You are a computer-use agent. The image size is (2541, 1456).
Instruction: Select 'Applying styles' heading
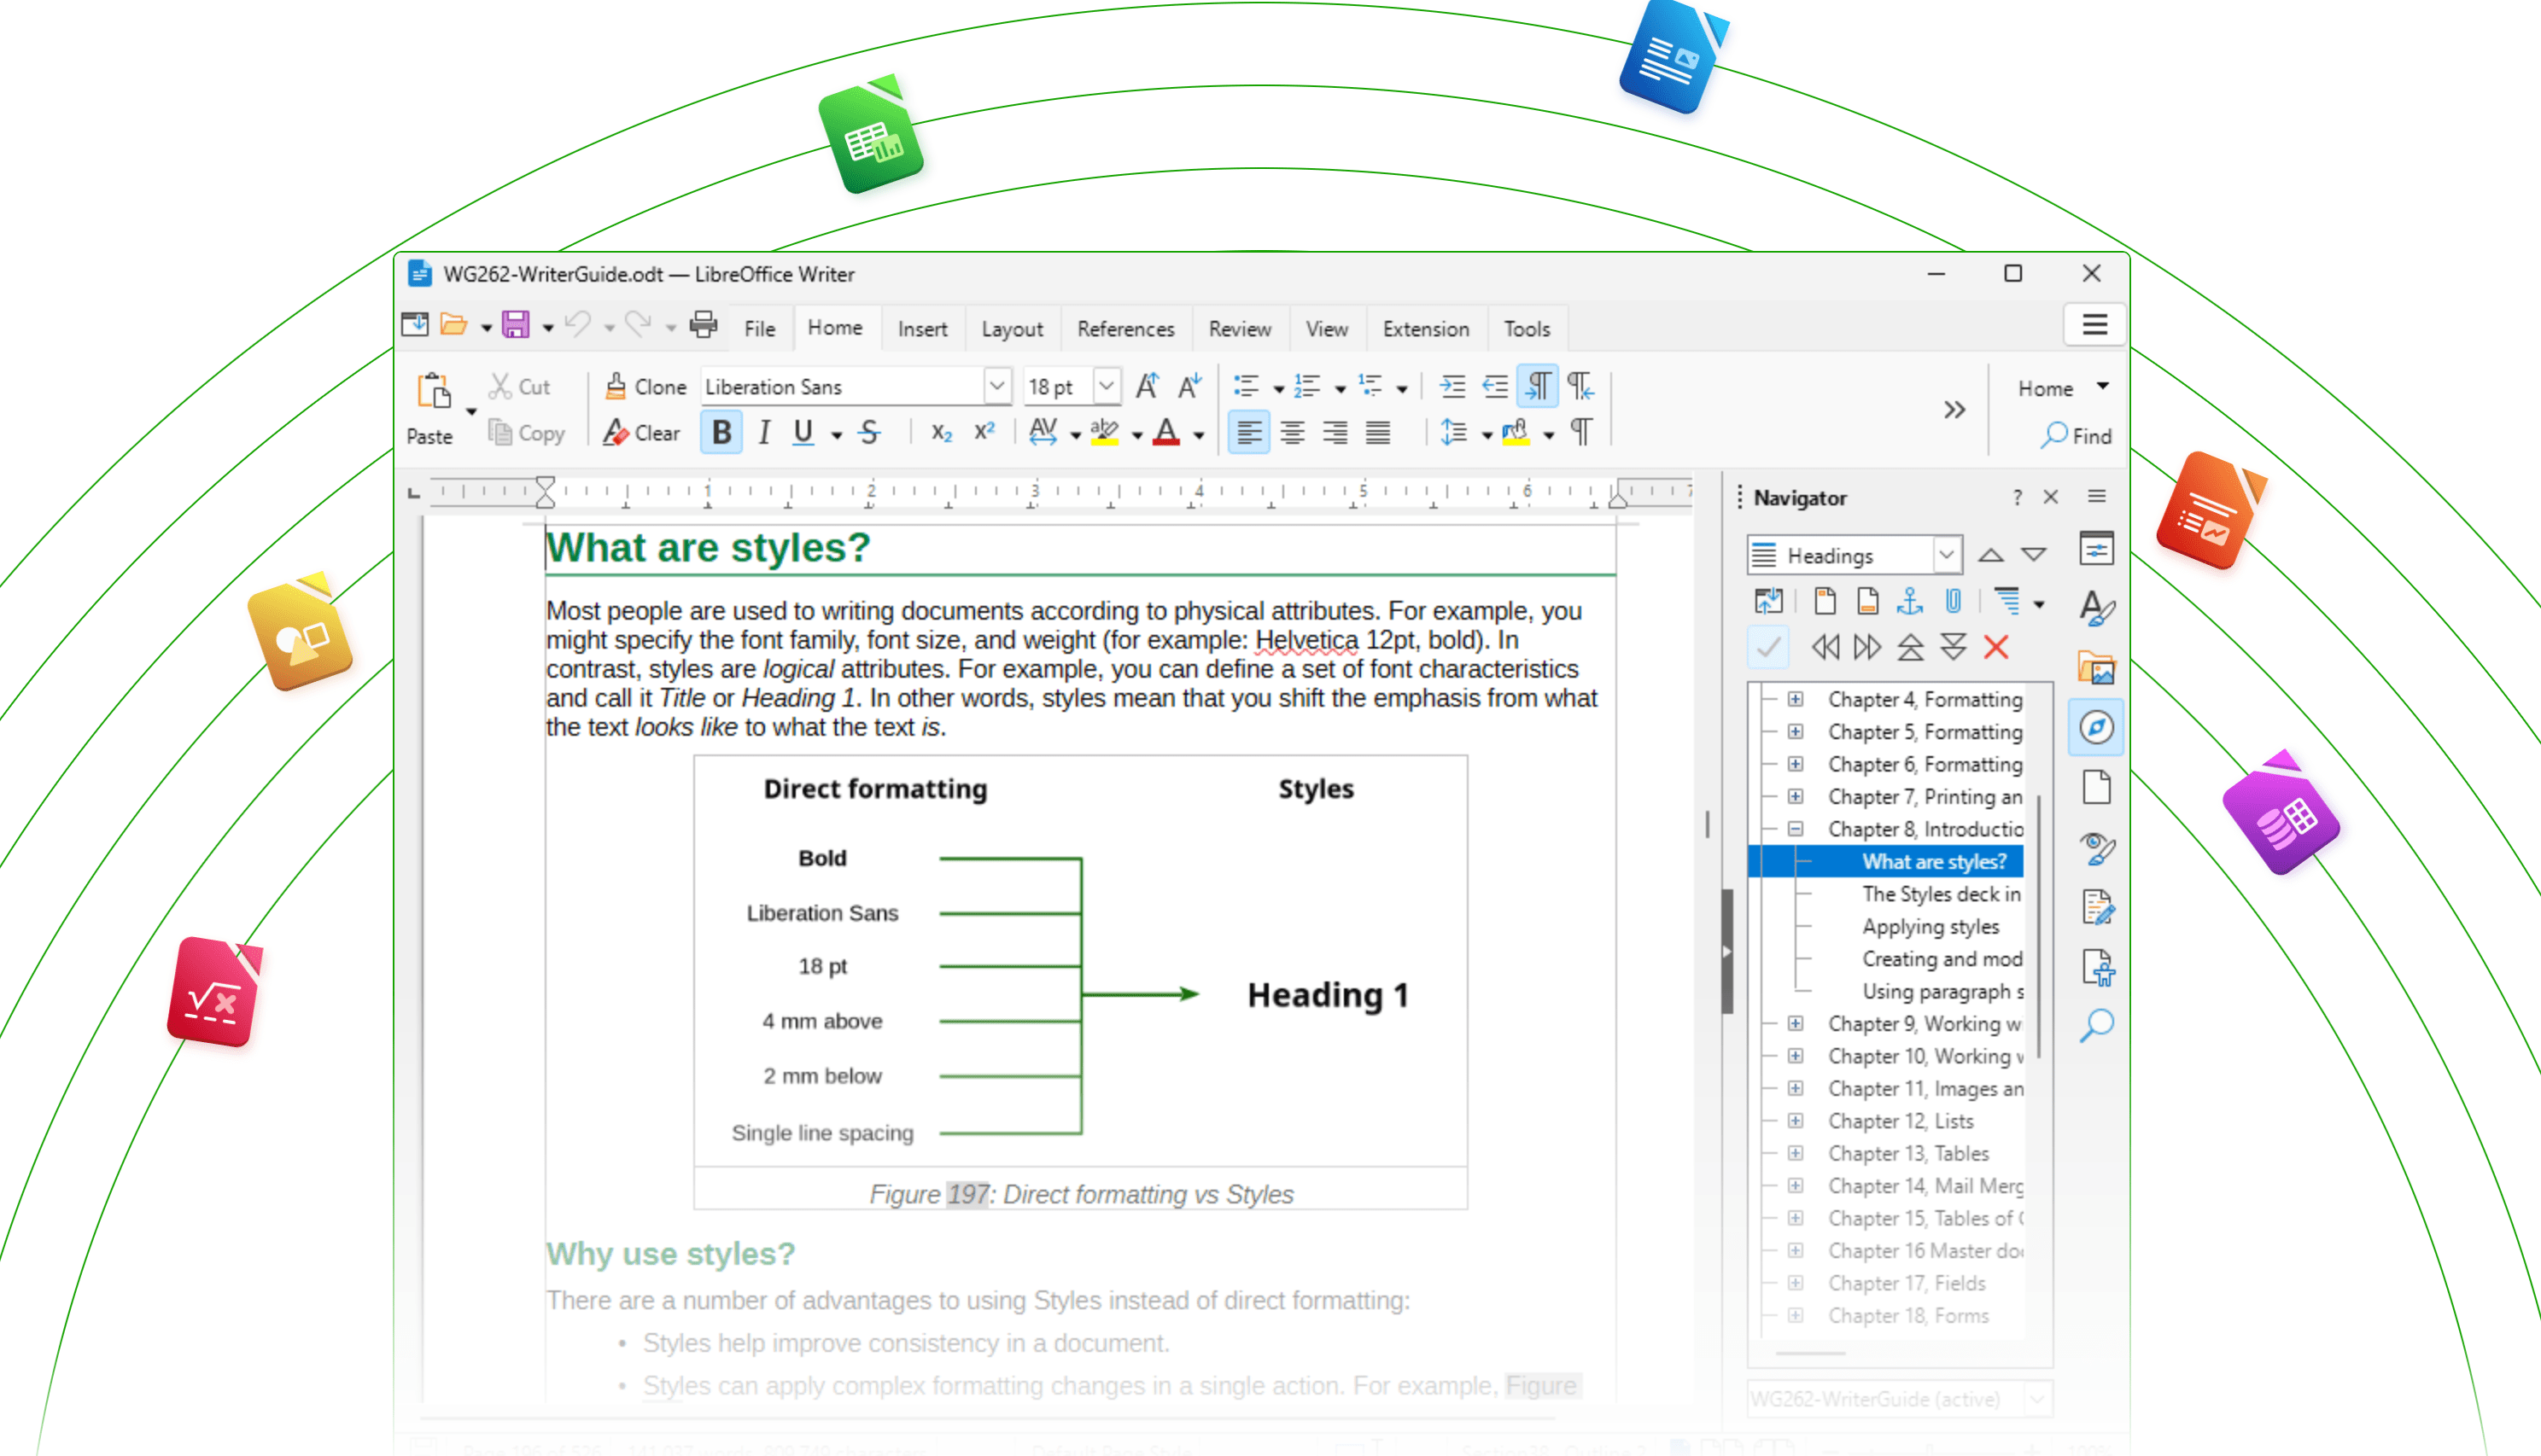pos(1930,927)
